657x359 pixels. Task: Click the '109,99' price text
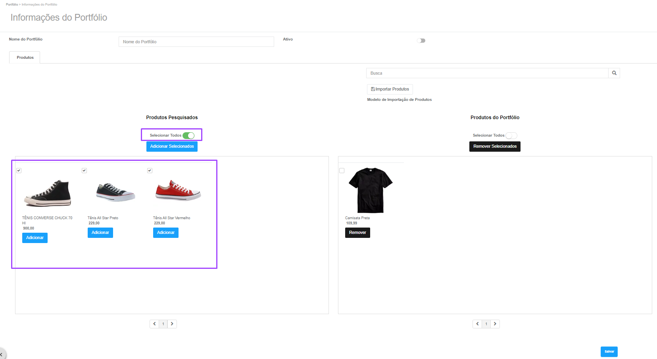pyautogui.click(x=352, y=223)
